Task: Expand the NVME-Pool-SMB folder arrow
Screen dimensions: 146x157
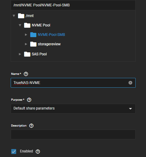Action: tap(26, 35)
